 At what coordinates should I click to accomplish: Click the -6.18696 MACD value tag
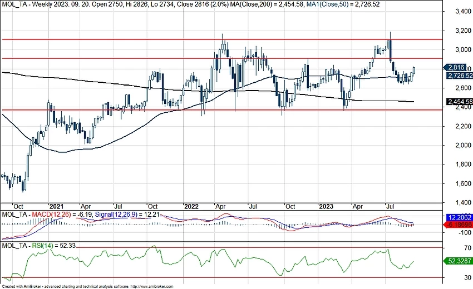[459, 225]
